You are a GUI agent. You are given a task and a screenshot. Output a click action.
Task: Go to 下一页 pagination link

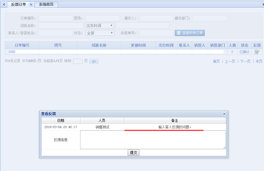[x=245, y=61]
